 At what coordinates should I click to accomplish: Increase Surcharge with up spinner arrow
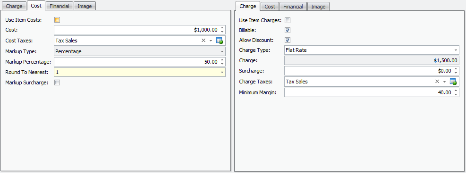coord(456,69)
